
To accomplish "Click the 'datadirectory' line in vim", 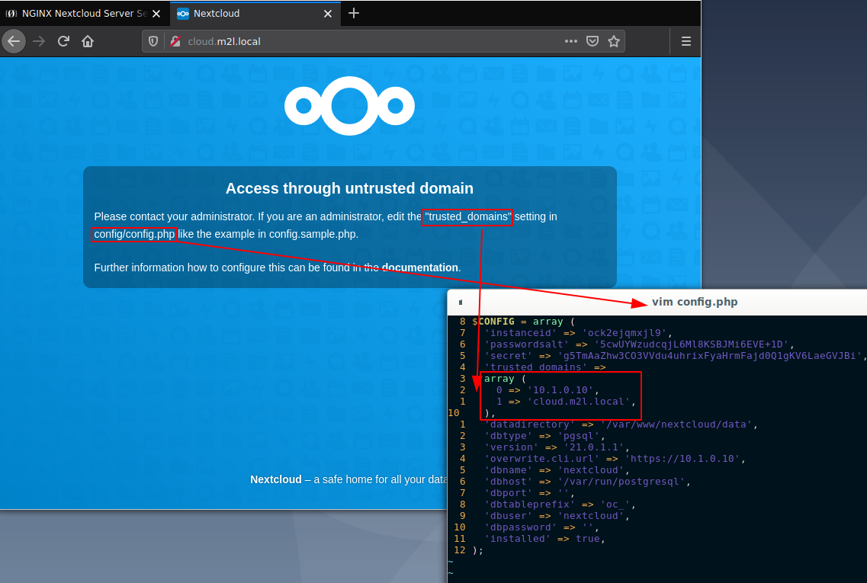I will click(x=621, y=424).
